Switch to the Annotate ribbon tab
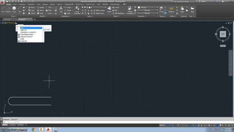This screenshot has height=132, width=234. point(22,4)
